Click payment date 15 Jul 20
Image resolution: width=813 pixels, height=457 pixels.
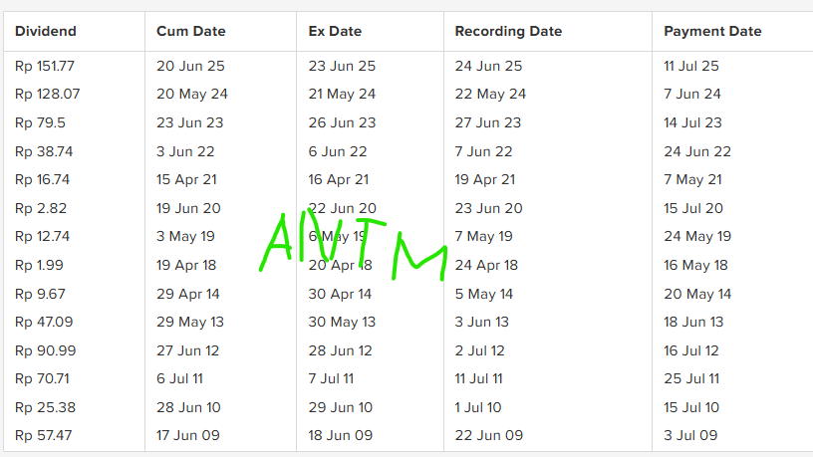(x=693, y=208)
